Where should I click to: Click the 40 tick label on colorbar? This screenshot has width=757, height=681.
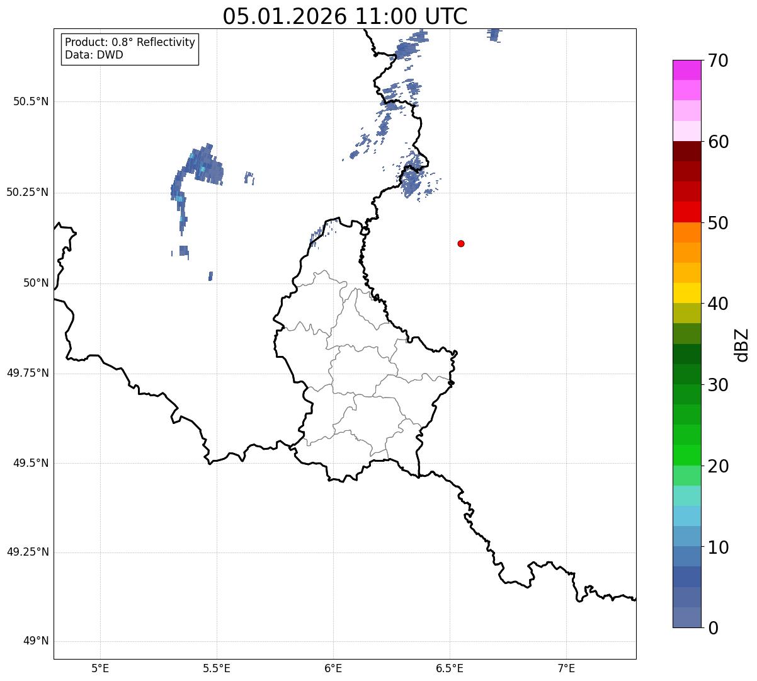pyautogui.click(x=718, y=304)
